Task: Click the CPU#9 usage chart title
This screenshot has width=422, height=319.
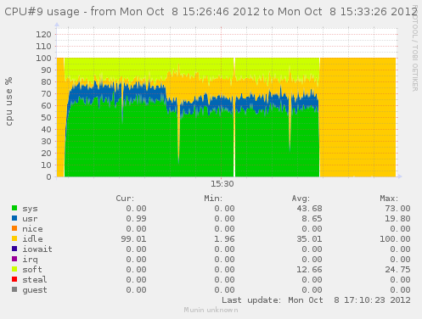Action: click(x=211, y=12)
